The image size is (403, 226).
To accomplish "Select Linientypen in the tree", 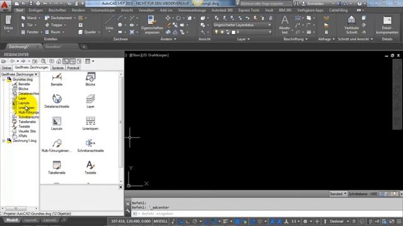I will point(26,107).
